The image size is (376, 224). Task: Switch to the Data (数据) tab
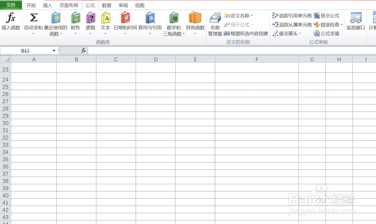[x=107, y=5]
